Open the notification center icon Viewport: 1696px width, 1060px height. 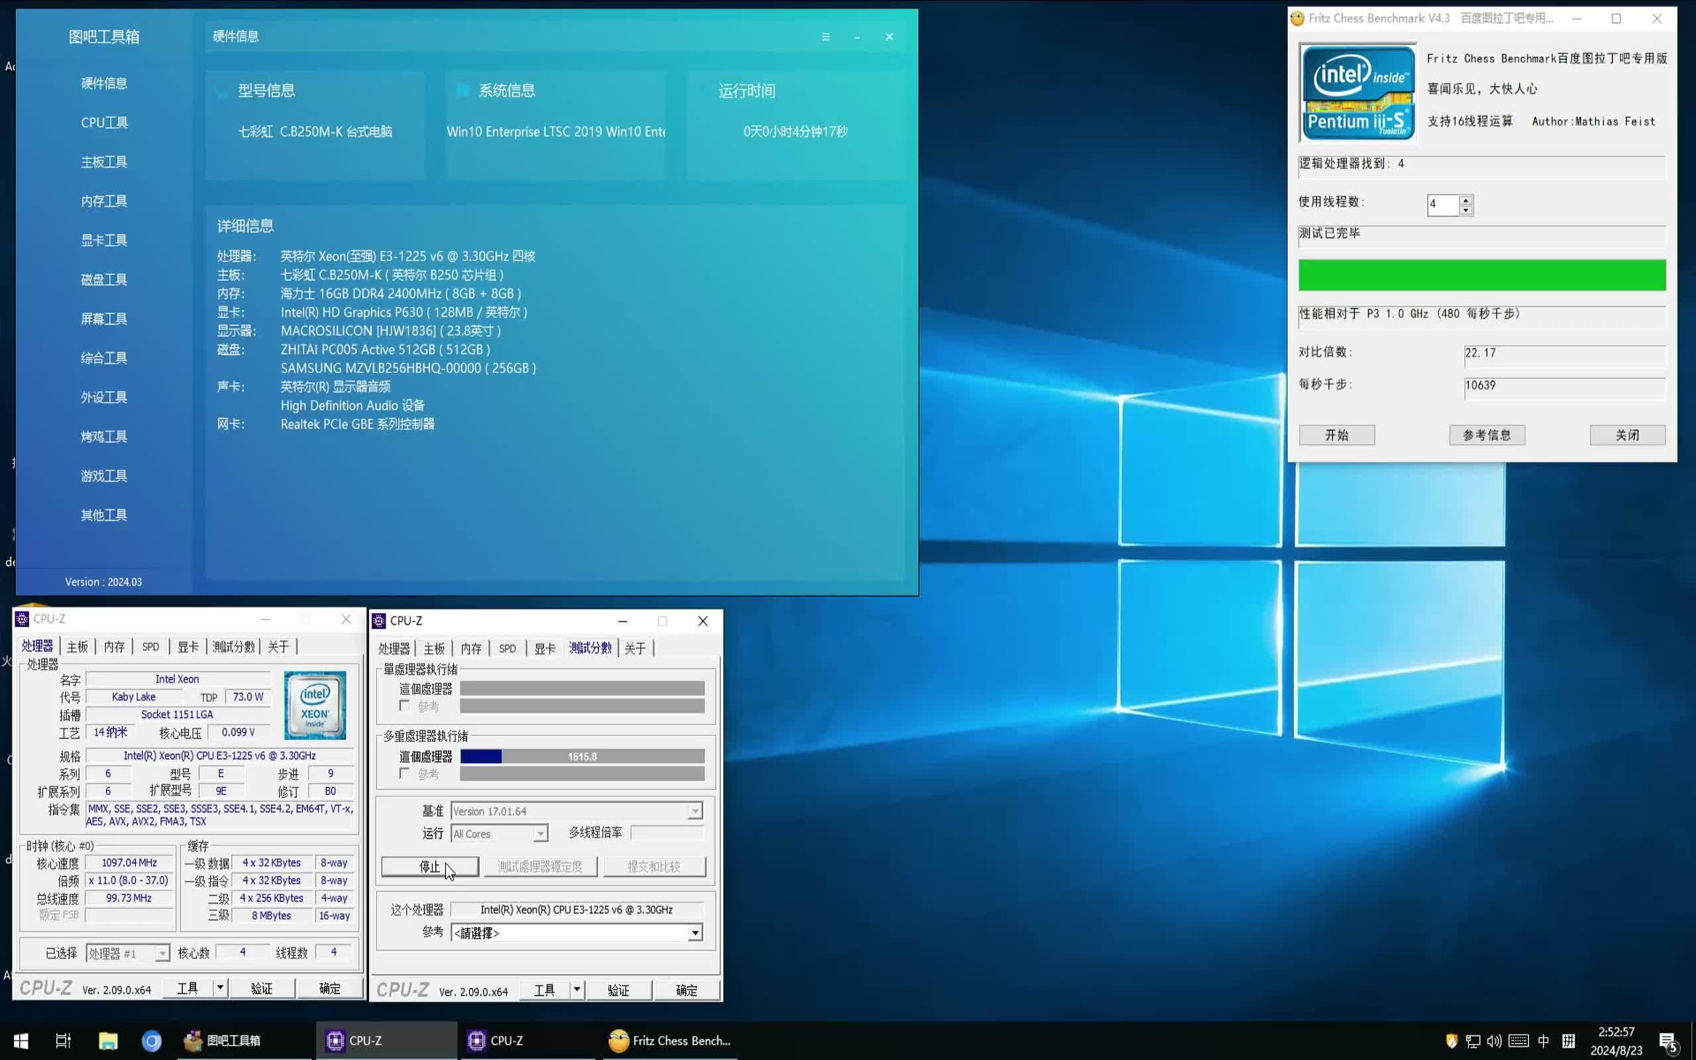(1668, 1041)
